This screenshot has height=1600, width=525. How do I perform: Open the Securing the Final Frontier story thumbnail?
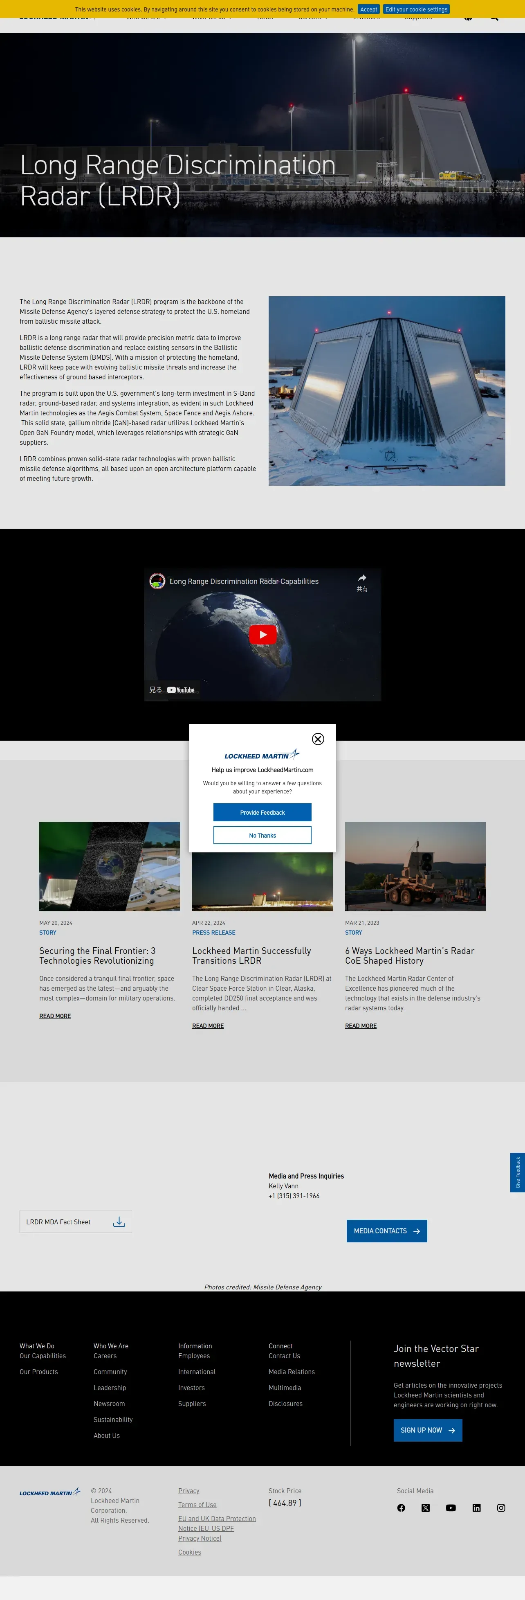[x=109, y=866]
